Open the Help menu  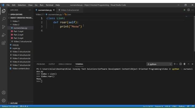[58, 5]
